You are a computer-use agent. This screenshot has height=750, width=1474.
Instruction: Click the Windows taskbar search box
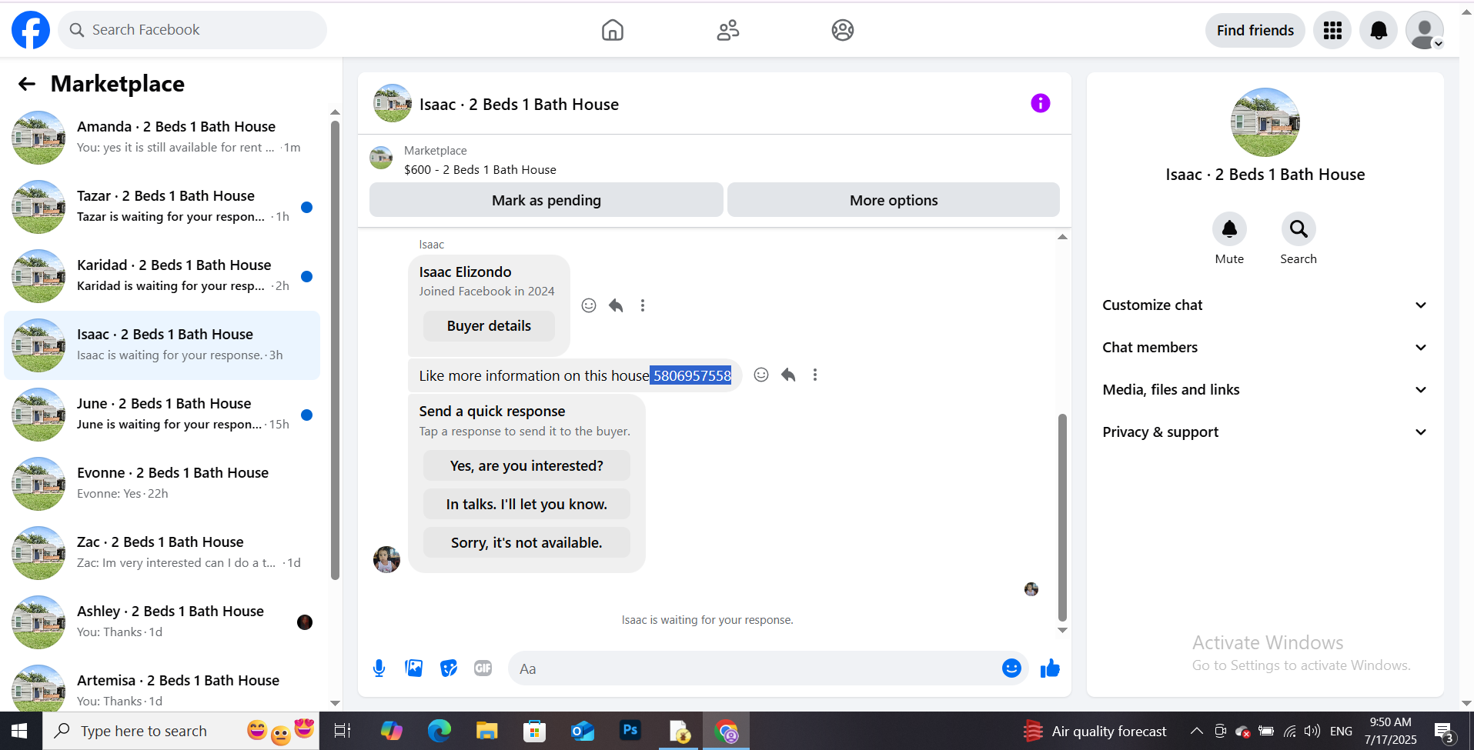click(x=181, y=731)
